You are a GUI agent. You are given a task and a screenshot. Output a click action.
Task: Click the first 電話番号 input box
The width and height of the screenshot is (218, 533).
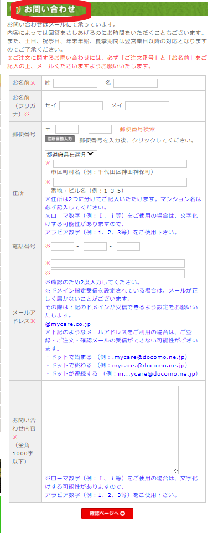[x=63, y=247]
